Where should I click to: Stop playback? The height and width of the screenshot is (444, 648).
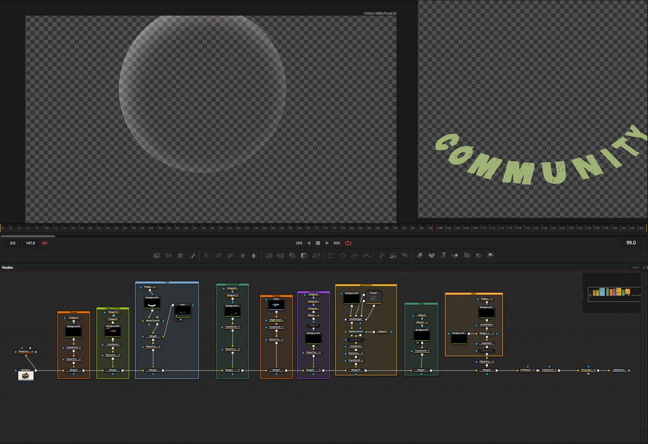tap(318, 243)
